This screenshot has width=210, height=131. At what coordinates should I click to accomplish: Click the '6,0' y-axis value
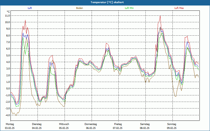tap(8, 49)
